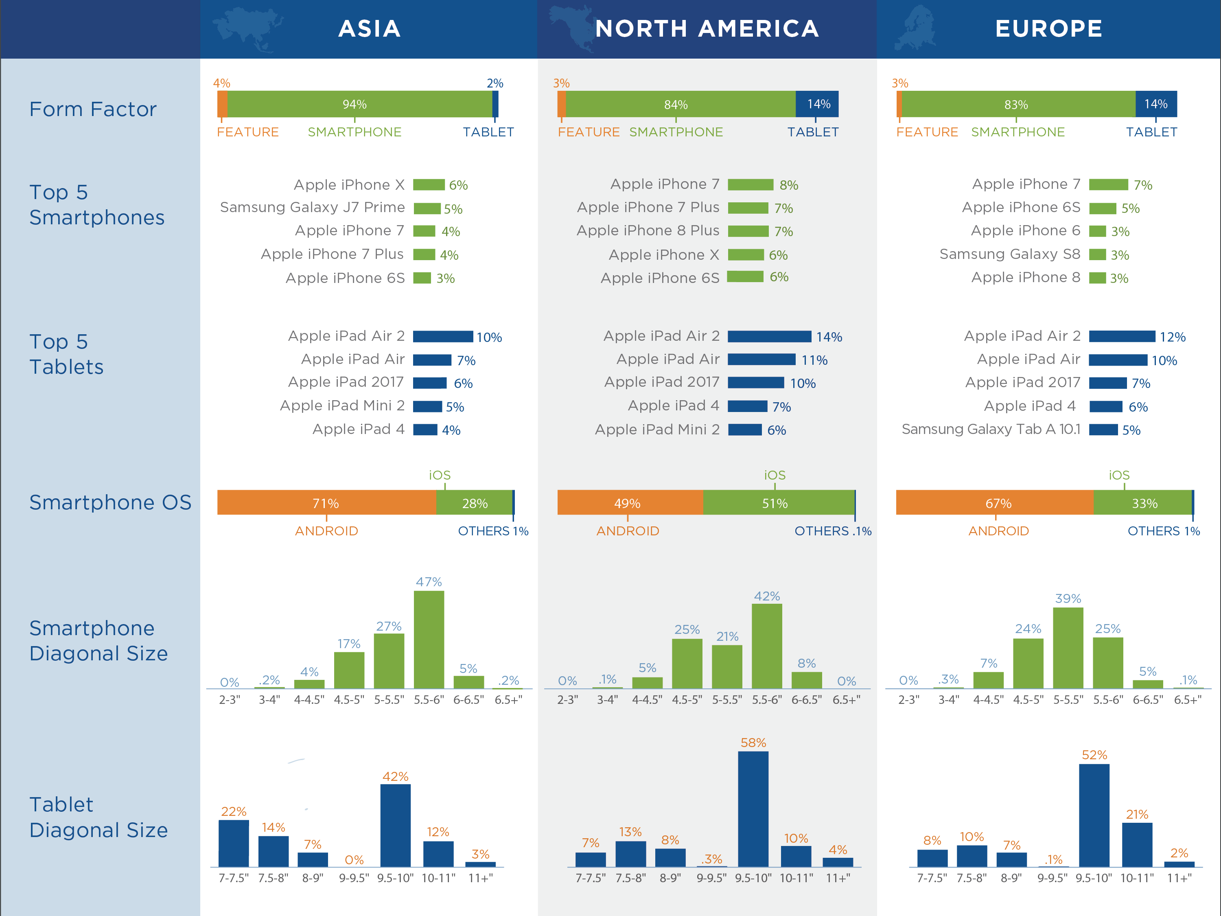Click the 12% tablet size bar in Asia

click(438, 854)
